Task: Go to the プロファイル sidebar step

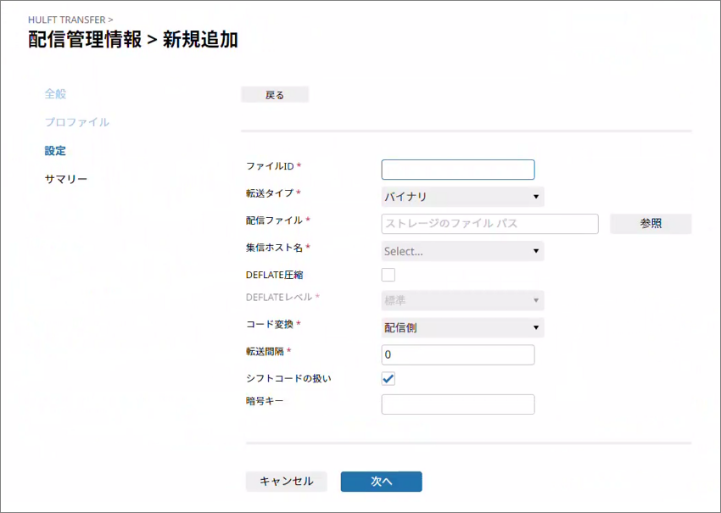Action: [x=77, y=122]
